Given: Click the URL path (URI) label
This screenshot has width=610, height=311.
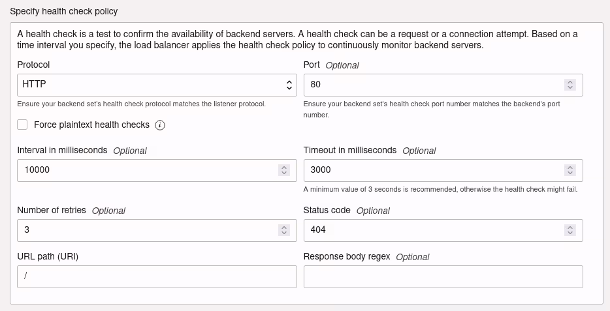Looking at the screenshot, I should (x=48, y=256).
